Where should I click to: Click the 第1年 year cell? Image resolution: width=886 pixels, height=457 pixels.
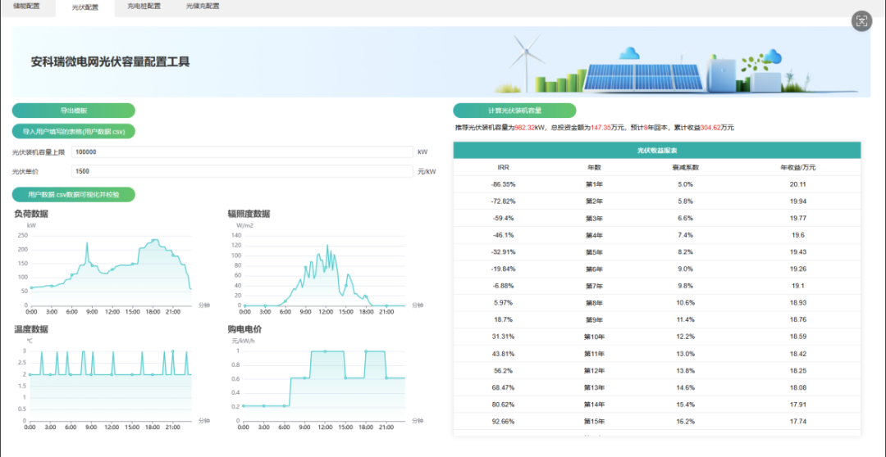(594, 184)
